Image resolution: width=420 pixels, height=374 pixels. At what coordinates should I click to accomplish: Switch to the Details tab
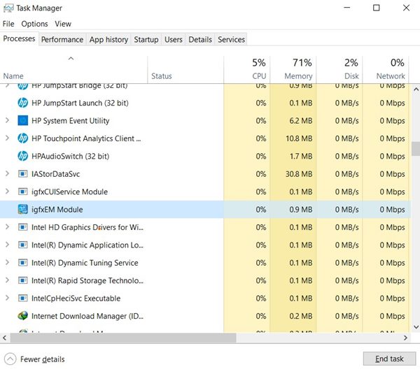click(200, 40)
